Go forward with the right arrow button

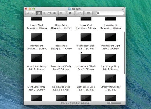tap(32, 13)
